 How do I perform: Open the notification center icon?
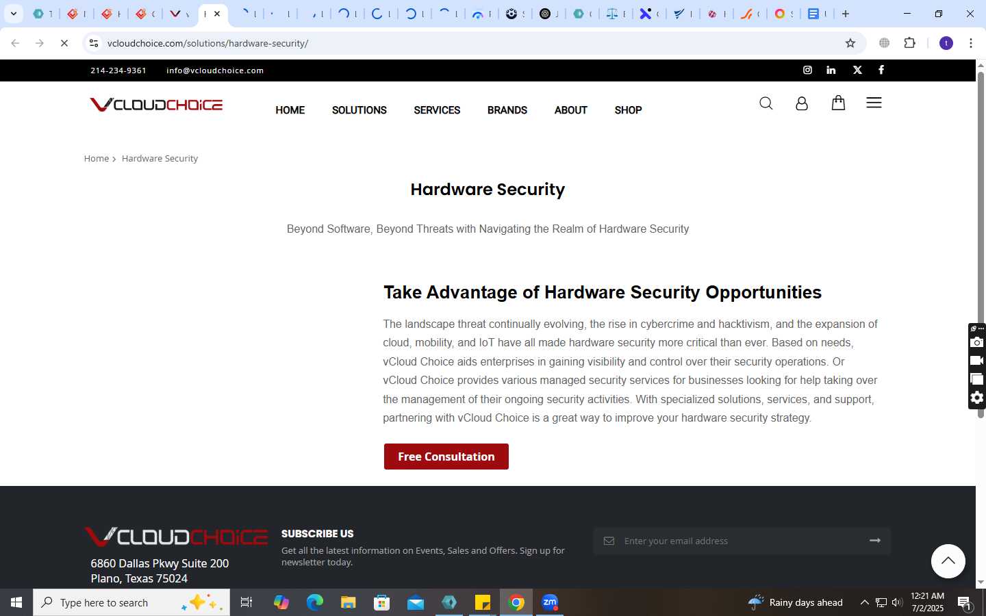point(965,603)
